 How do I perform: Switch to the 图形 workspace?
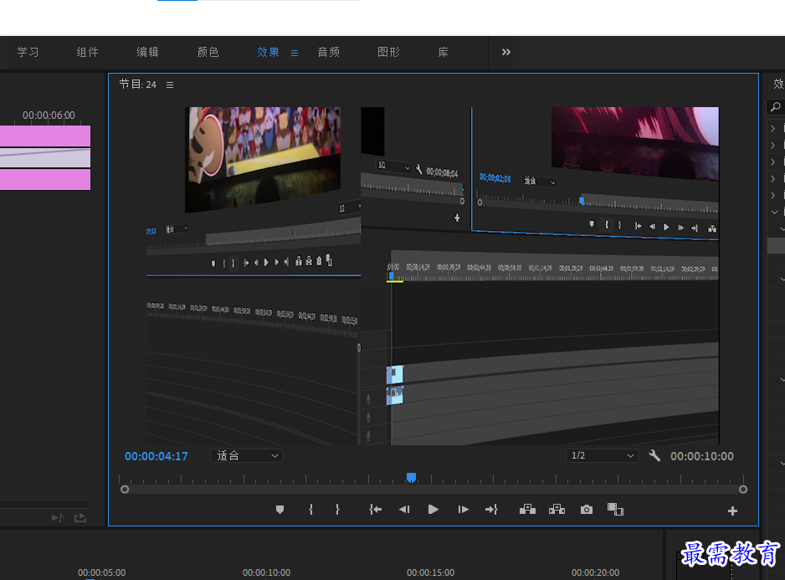pyautogui.click(x=388, y=52)
